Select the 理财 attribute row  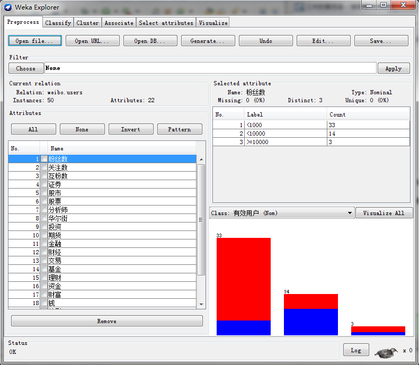click(102, 278)
